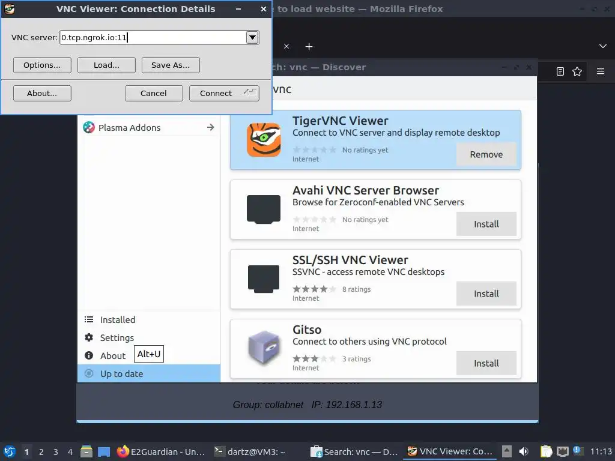The height and width of the screenshot is (461, 615).
Task: Switch to virtual desktop 1
Action: (x=26, y=452)
